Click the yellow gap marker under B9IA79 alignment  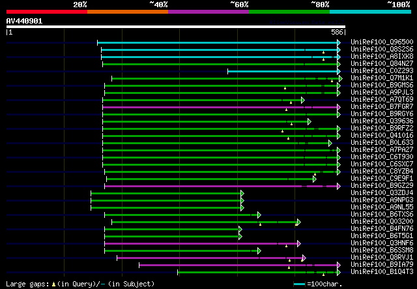click(x=289, y=267)
